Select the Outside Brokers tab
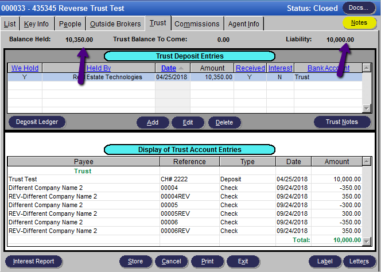Viewport: 381px width, 272px height. [x=115, y=24]
